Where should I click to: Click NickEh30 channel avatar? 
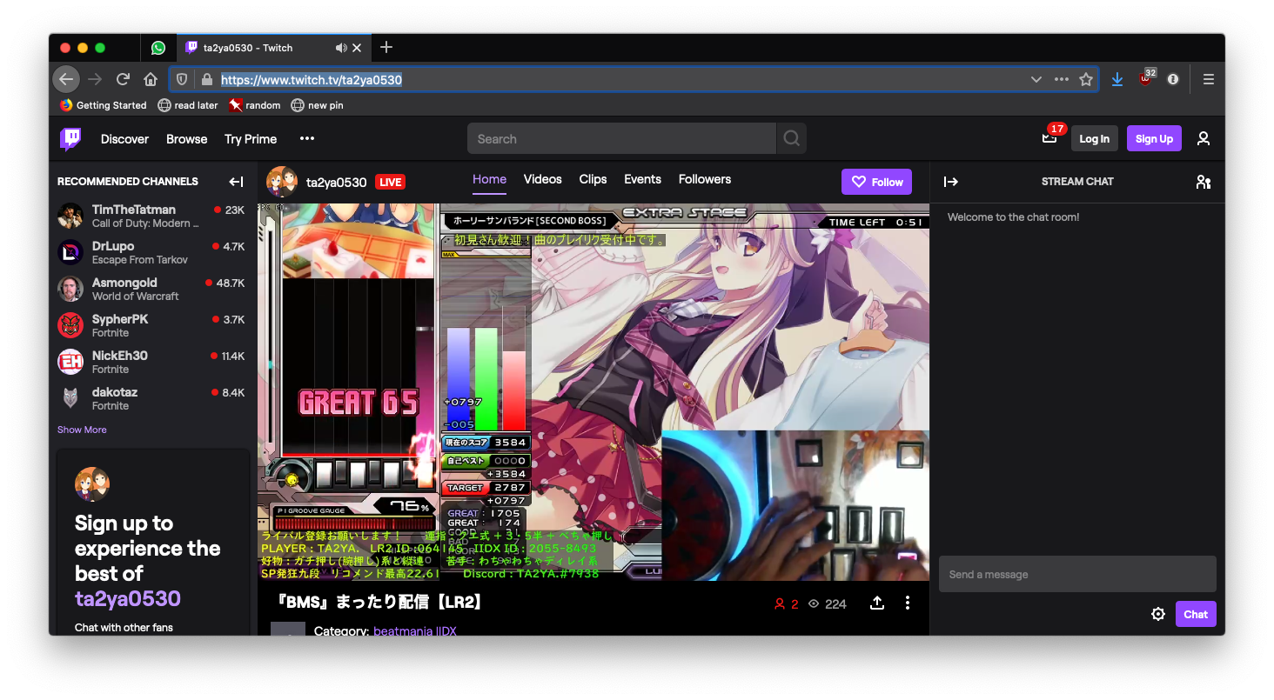pos(70,362)
